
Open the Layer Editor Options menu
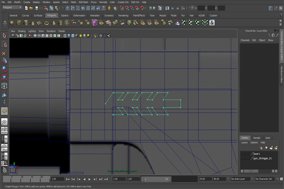(x=254, y=143)
